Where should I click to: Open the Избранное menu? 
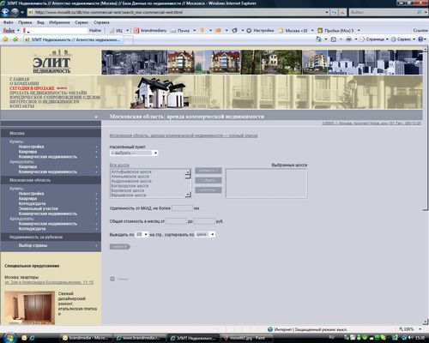point(59,22)
